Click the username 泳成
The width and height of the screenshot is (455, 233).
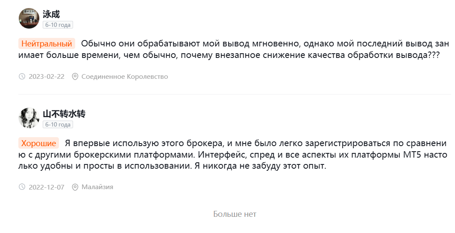[51, 14]
